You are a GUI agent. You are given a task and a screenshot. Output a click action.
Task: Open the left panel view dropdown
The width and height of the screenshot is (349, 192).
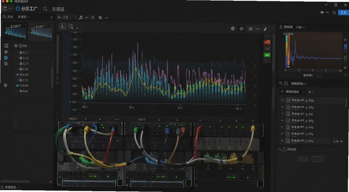[x=24, y=17]
